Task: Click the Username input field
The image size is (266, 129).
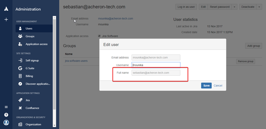Action: point(156,65)
